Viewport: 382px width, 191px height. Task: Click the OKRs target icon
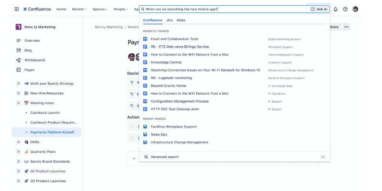(x=26, y=142)
